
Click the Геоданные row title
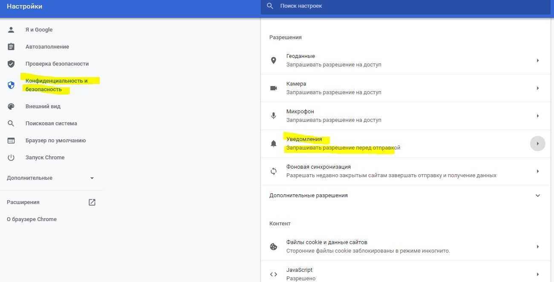[x=300, y=56]
